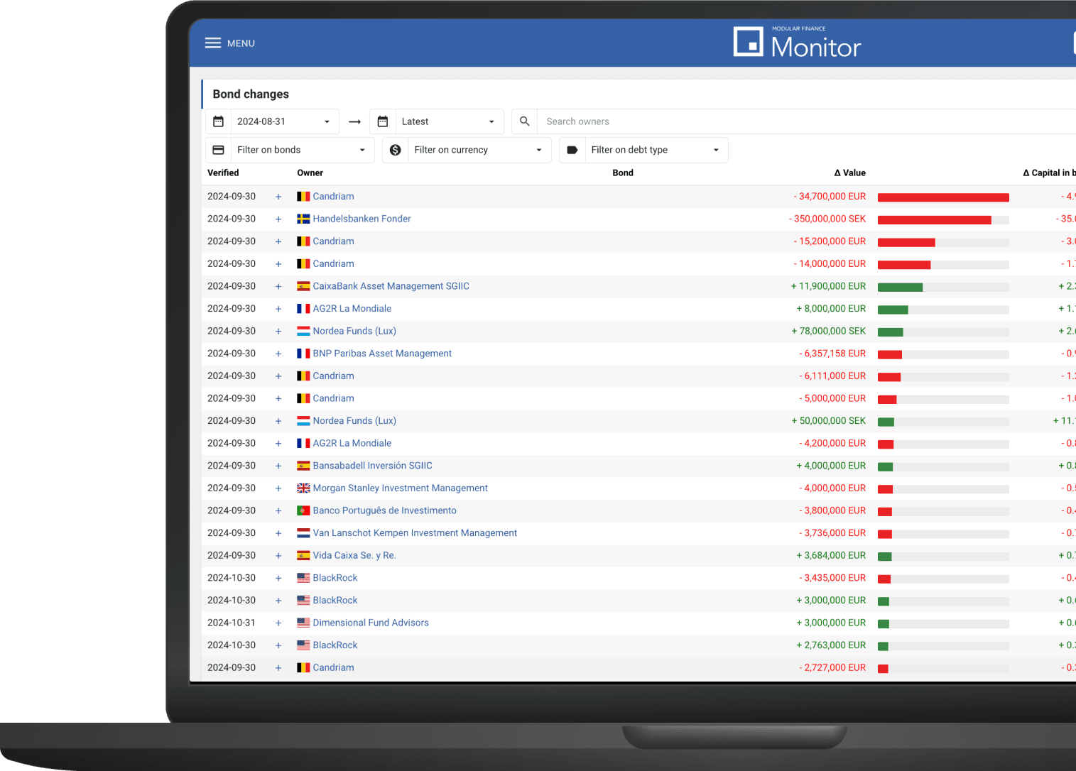Click the +2,763,000 EUR value cell
This screenshot has width=1076, height=771.
pyautogui.click(x=831, y=645)
